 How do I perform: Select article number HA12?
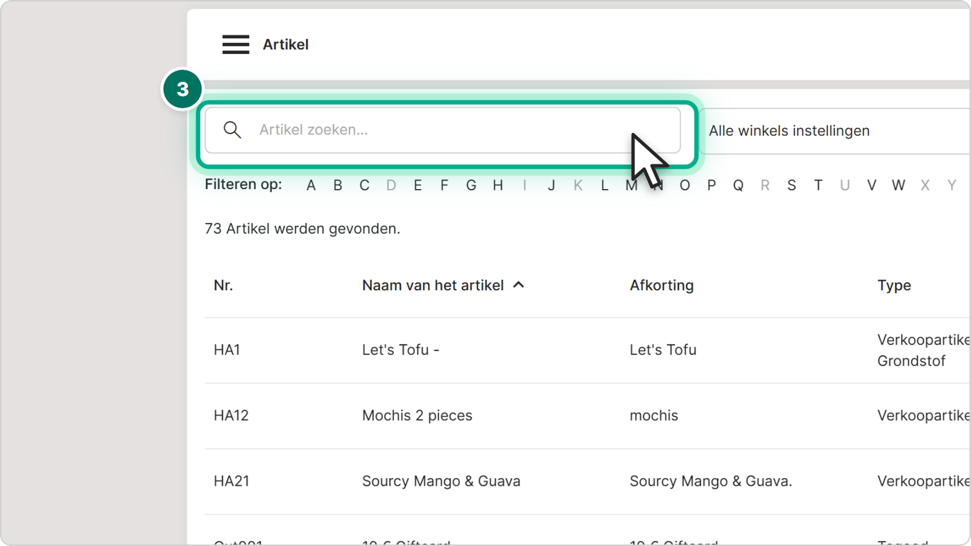coord(231,416)
